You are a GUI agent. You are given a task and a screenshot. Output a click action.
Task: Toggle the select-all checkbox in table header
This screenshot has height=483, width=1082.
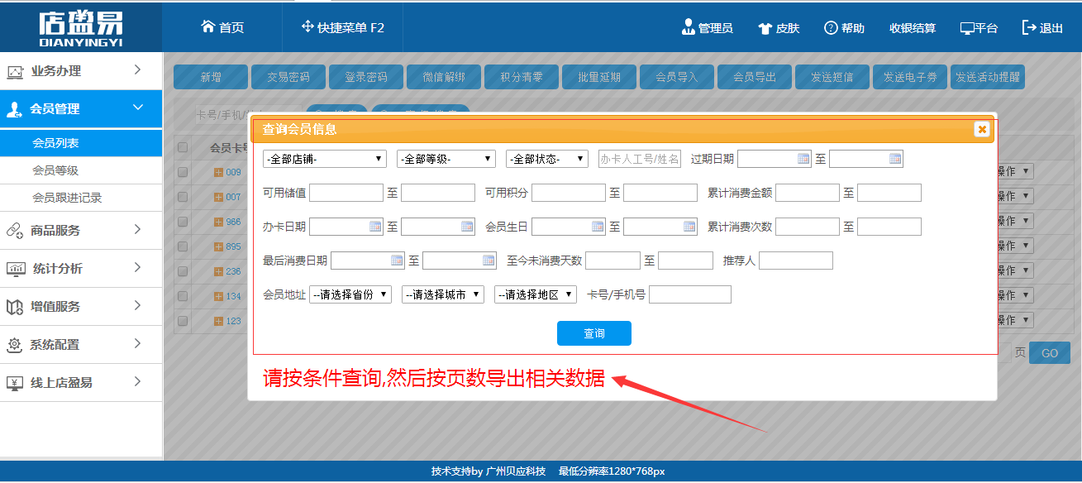click(x=183, y=147)
